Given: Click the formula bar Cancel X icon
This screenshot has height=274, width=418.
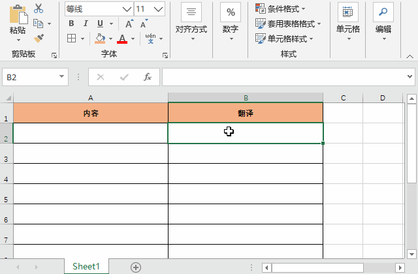Looking at the screenshot, I should click(x=101, y=77).
